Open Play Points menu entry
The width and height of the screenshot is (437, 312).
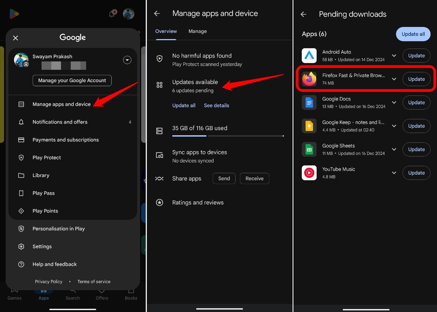73,211
